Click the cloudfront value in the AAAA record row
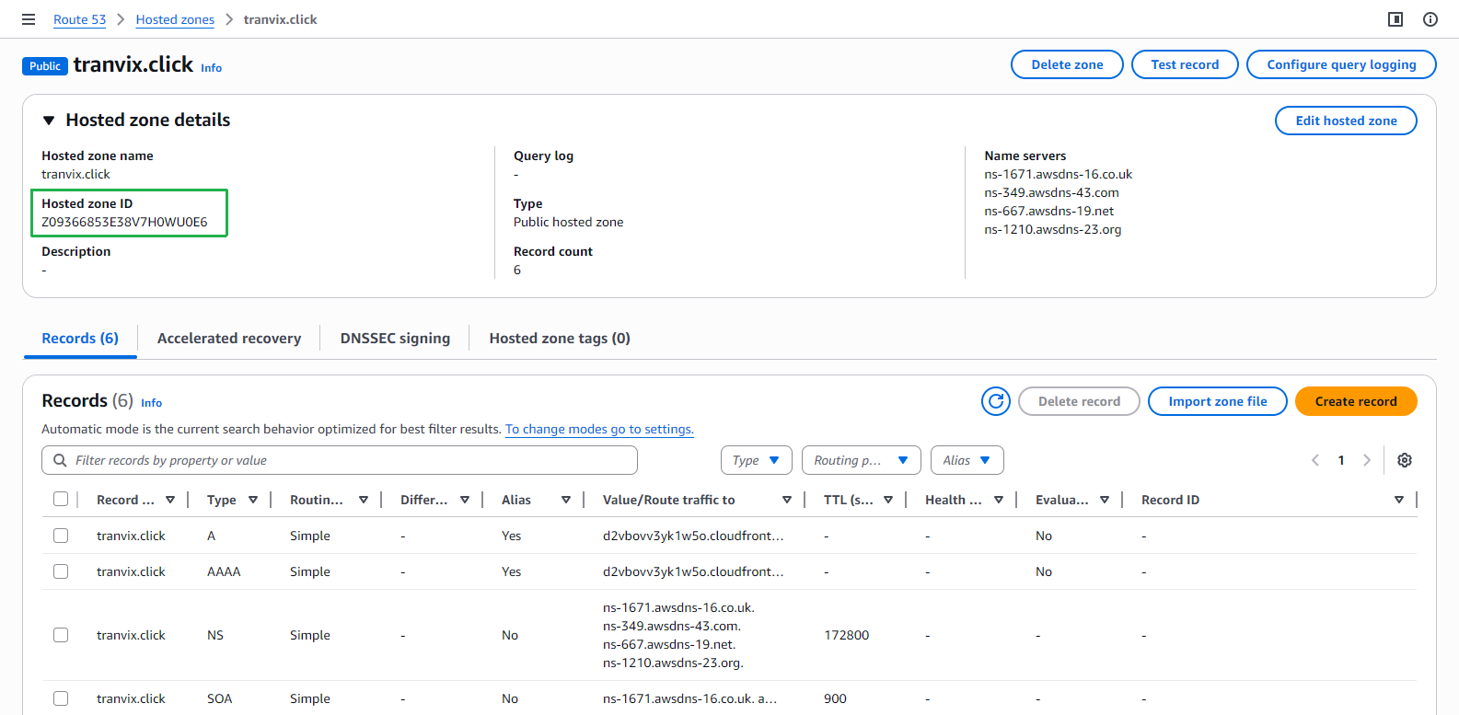Image resolution: width=1459 pixels, height=715 pixels. click(x=693, y=571)
